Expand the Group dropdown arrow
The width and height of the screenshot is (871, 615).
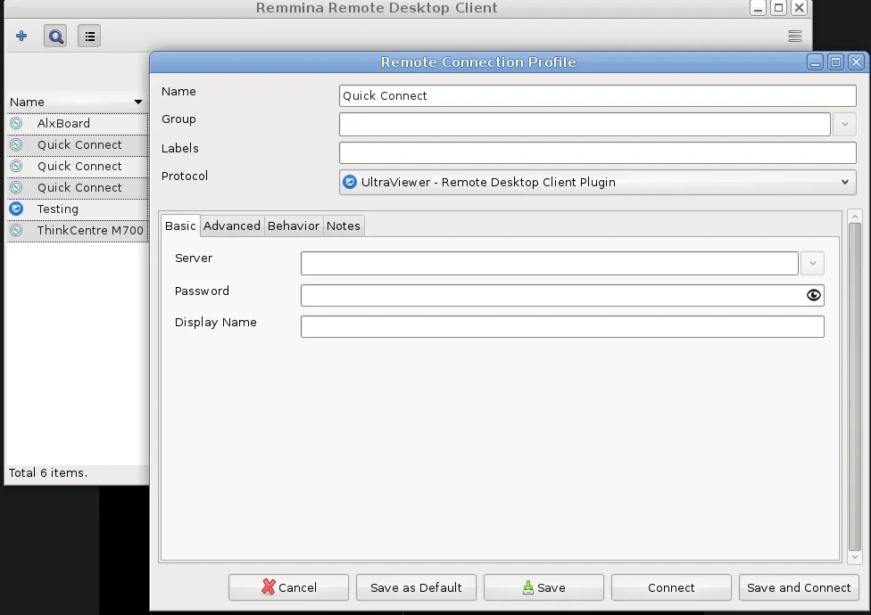point(844,124)
